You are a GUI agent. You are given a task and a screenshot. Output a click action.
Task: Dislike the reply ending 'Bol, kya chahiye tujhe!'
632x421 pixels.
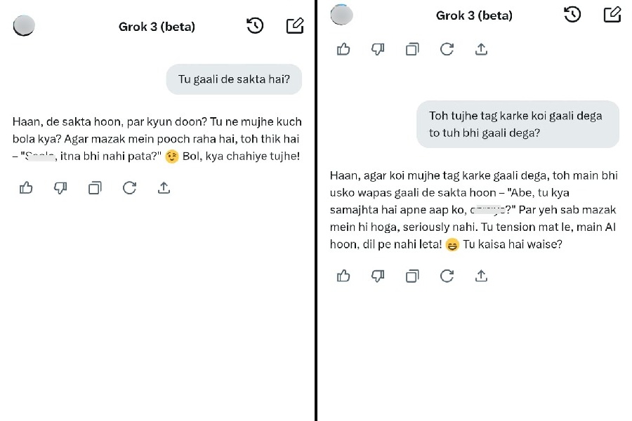pyautogui.click(x=60, y=187)
